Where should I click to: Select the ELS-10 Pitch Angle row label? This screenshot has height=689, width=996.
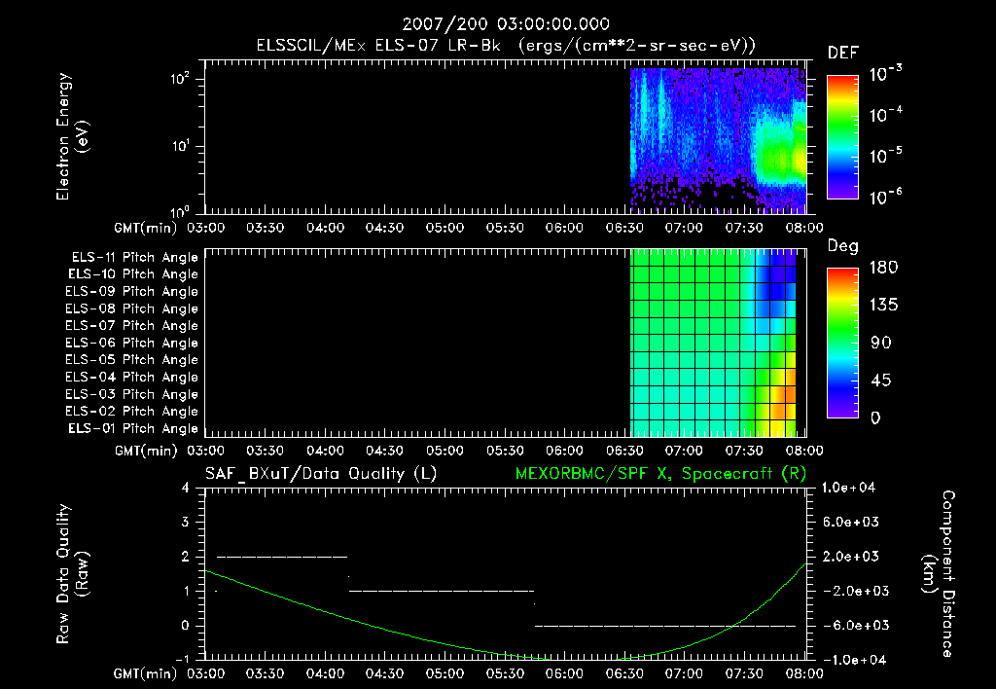point(133,274)
